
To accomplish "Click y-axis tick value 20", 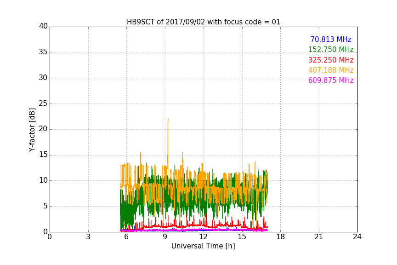I will click(x=43, y=129).
